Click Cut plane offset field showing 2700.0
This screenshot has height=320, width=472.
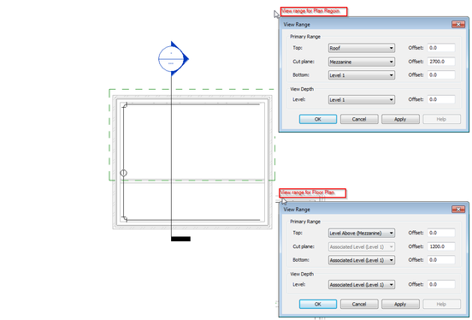pyautogui.click(x=441, y=62)
